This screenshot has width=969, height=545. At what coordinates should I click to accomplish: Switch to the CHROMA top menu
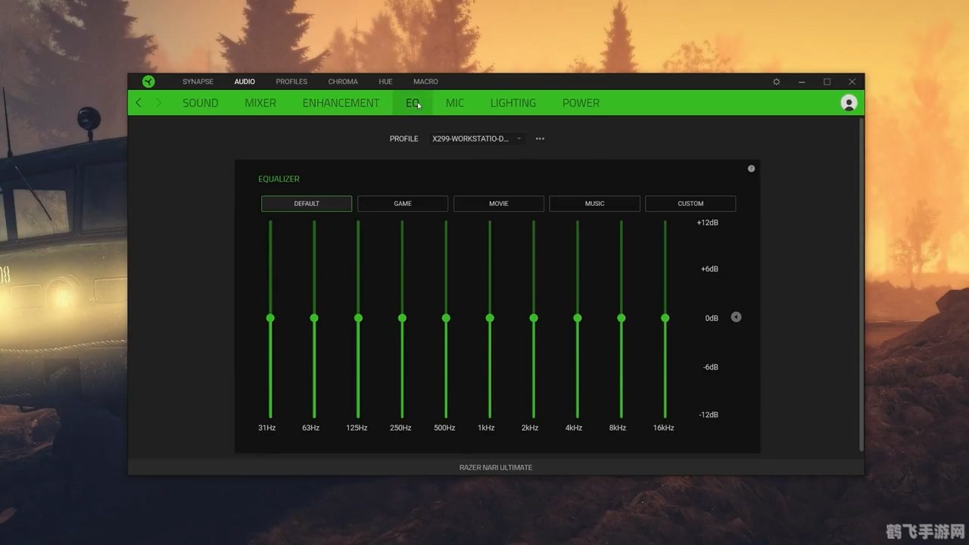coord(343,82)
